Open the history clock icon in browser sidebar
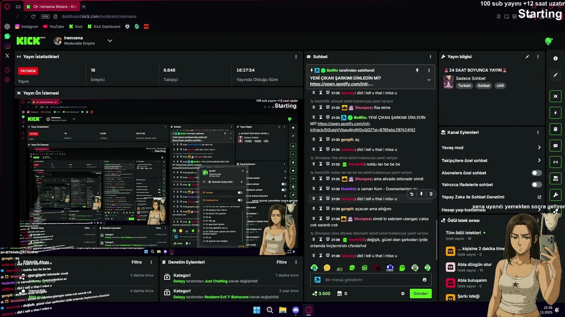 (7, 70)
